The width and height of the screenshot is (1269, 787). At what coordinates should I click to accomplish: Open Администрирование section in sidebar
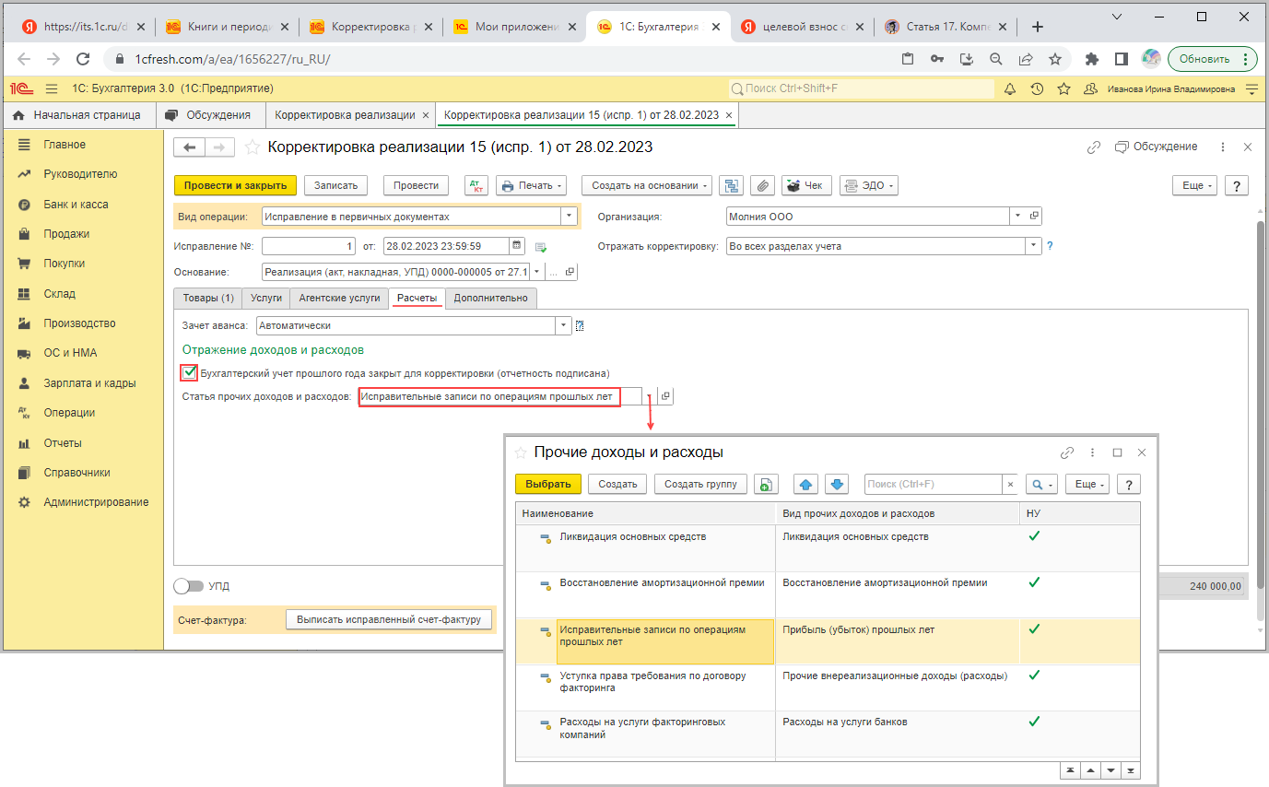click(x=96, y=502)
